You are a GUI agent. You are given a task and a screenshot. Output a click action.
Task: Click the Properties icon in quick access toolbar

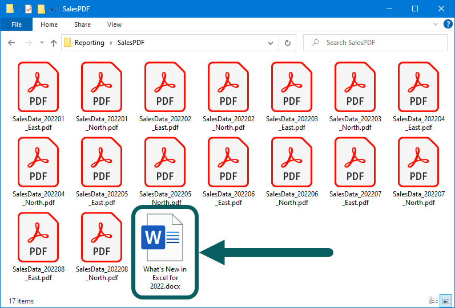pos(28,9)
